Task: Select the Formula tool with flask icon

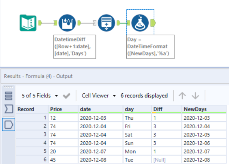Action: pyautogui.click(x=140, y=23)
